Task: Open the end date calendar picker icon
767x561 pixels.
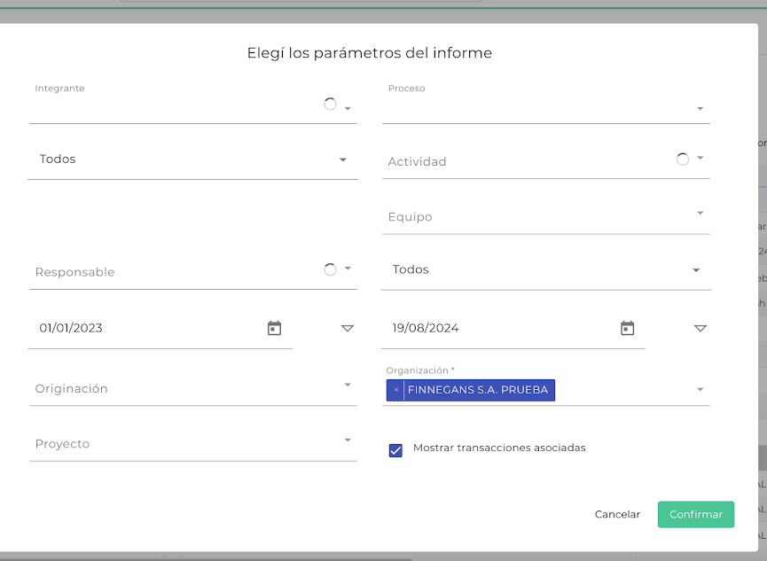Action: pos(627,328)
